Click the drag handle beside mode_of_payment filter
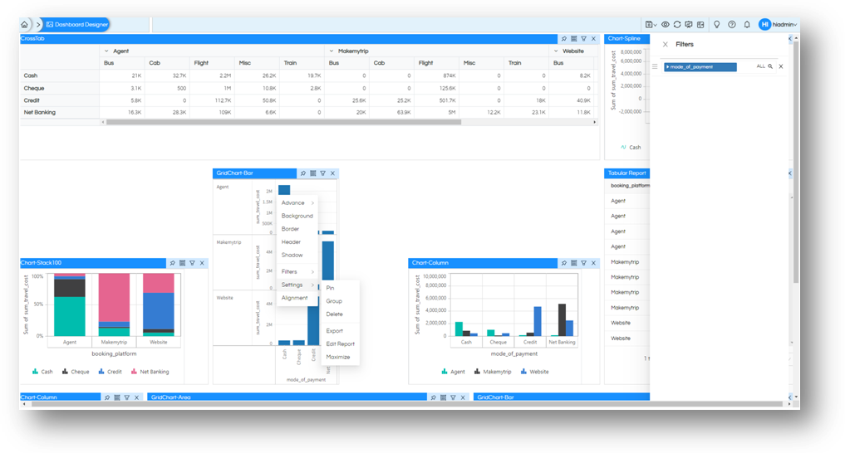 (x=655, y=66)
